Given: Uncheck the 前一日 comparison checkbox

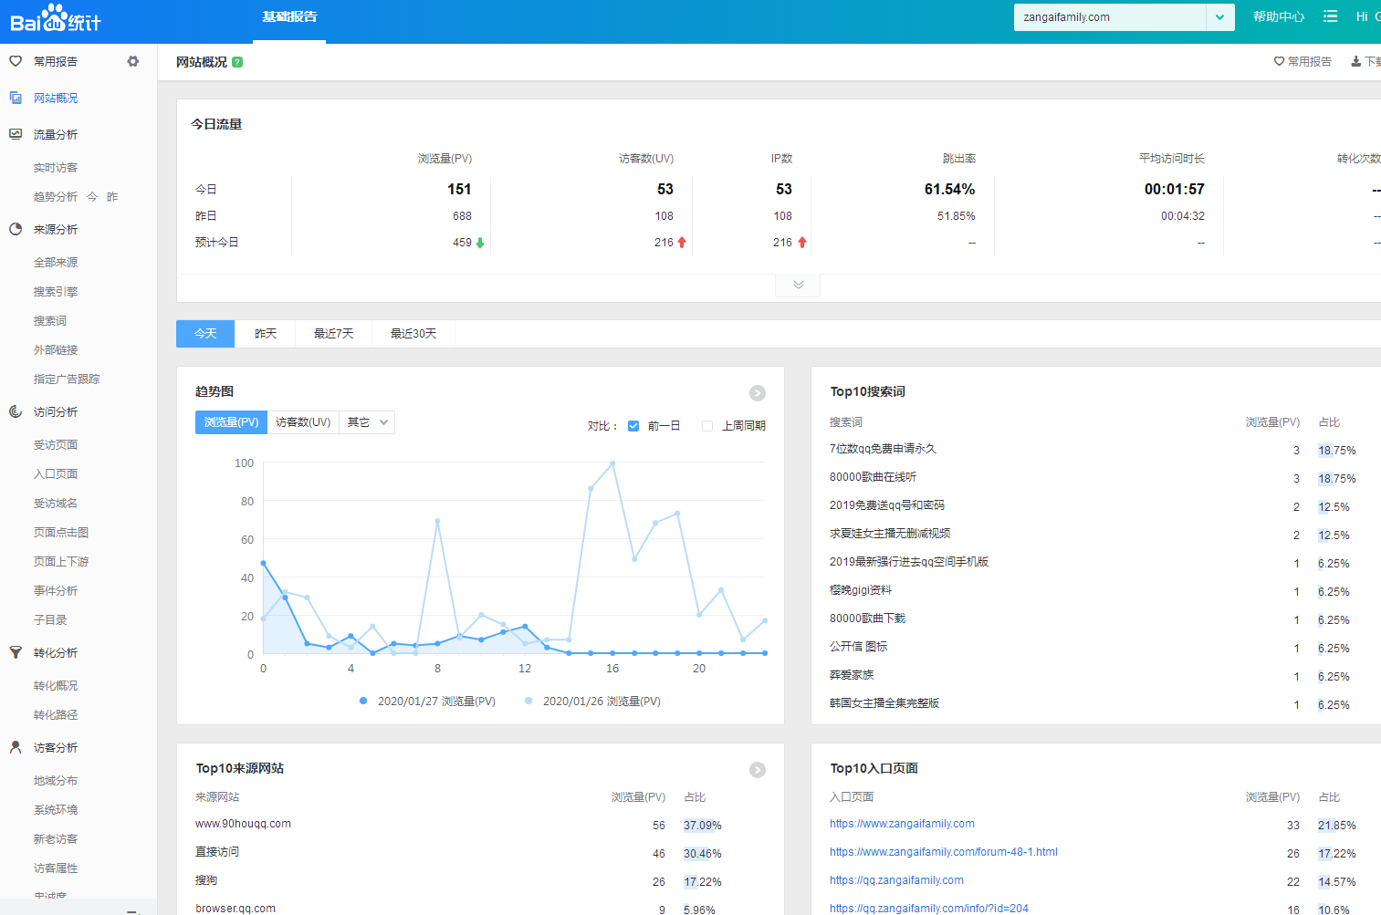Looking at the screenshot, I should click(633, 426).
